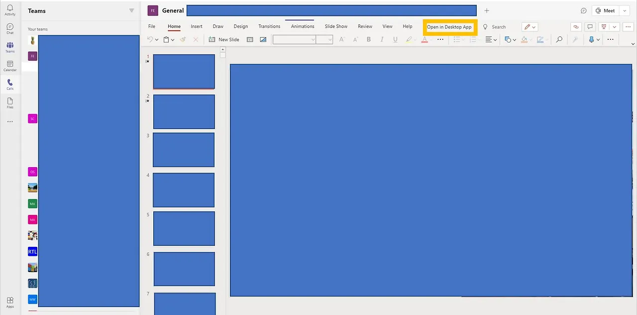Open the conversation chat bubble icon
The image size is (637, 315).
[x=584, y=10]
